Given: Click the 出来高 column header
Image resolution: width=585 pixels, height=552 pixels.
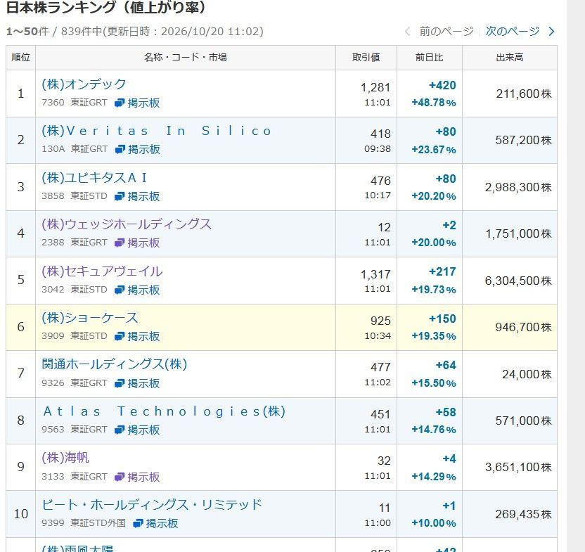Looking at the screenshot, I should click(510, 58).
